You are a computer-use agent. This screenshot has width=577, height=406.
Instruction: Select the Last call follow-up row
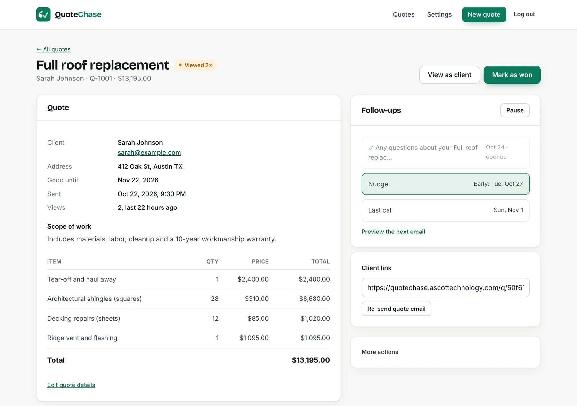tap(445, 210)
